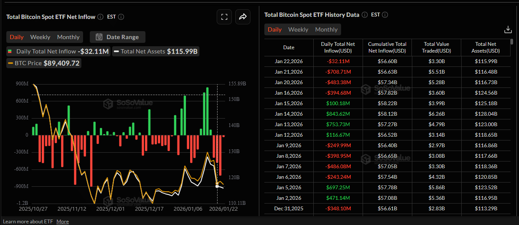Screen dimensions: 519x225
Task: Click info icon beside History Data title
Action: [365, 15]
